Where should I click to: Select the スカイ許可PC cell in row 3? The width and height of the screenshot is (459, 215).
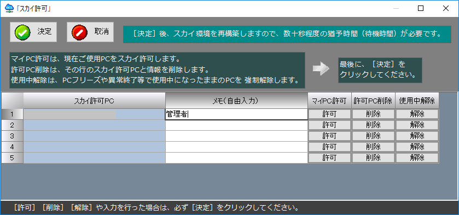[95, 136]
